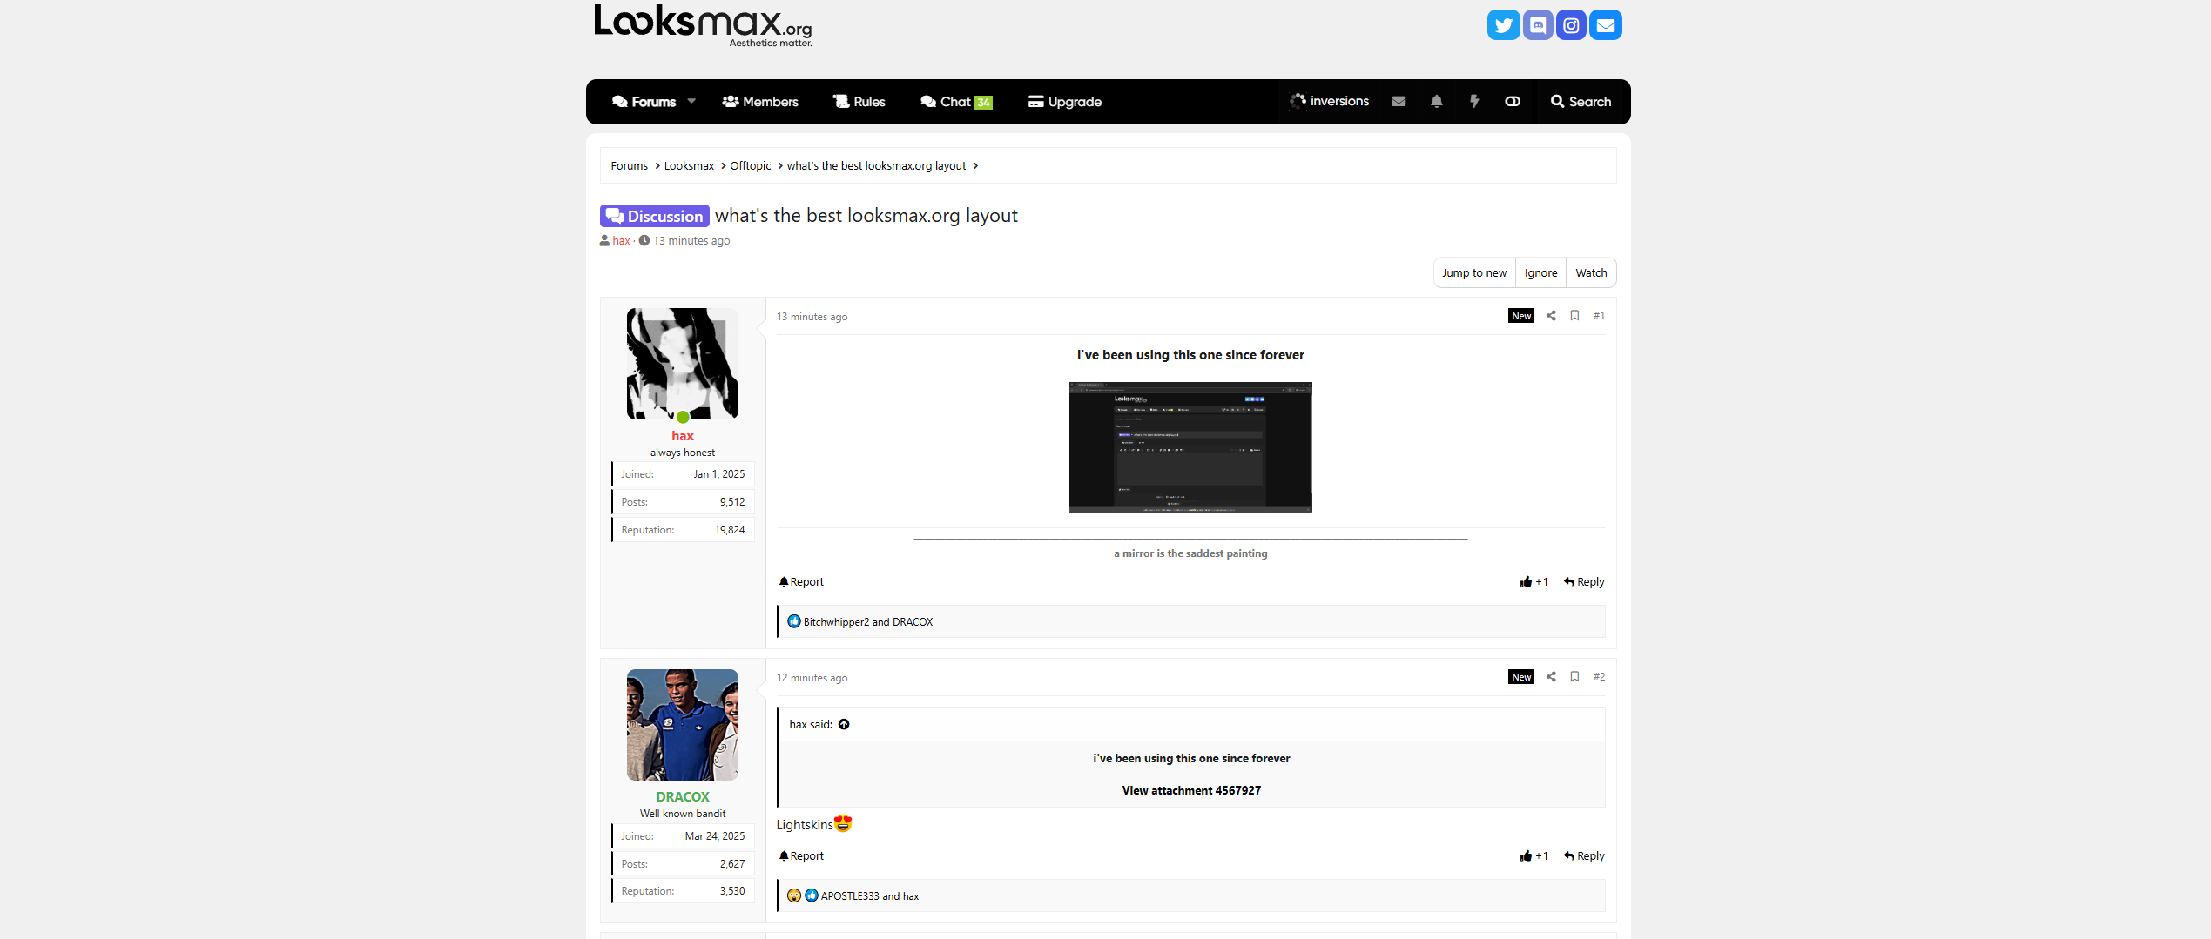Open the Rules page

tap(859, 102)
